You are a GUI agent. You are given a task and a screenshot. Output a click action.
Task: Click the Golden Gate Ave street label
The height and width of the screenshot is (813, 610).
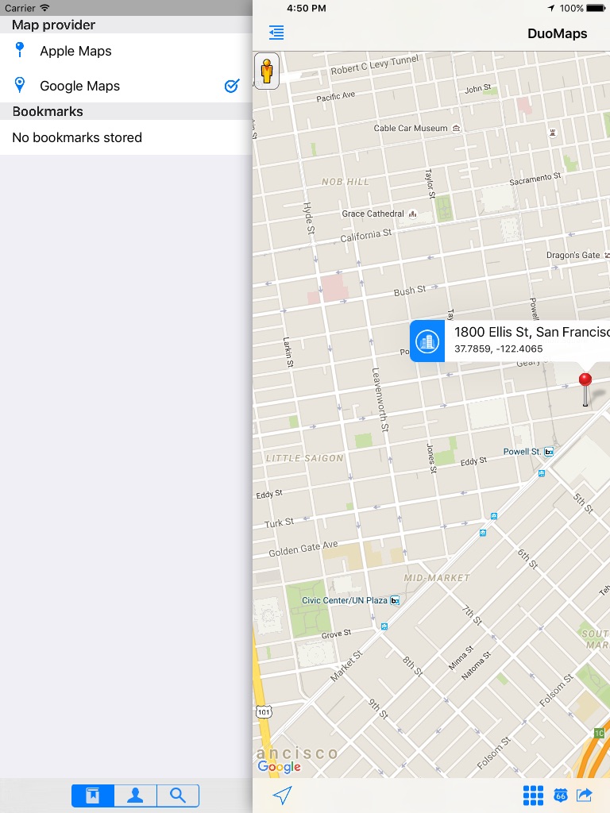coord(303,549)
